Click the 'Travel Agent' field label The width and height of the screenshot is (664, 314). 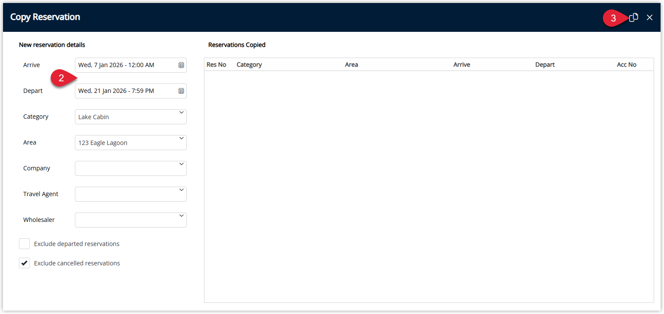coord(41,194)
